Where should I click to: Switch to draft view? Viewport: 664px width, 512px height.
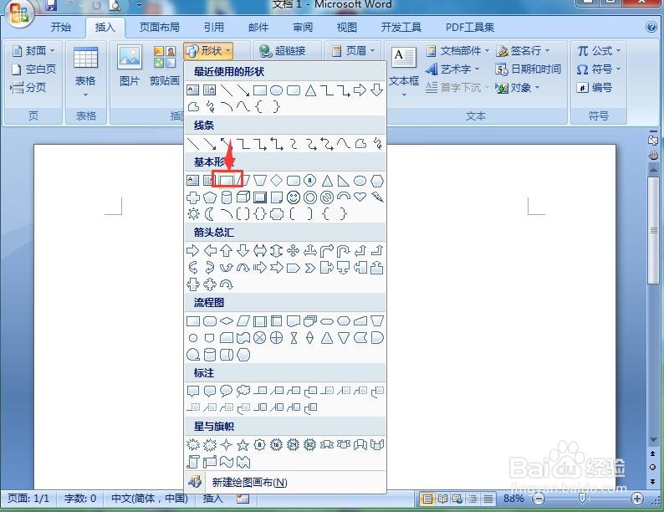point(488,499)
